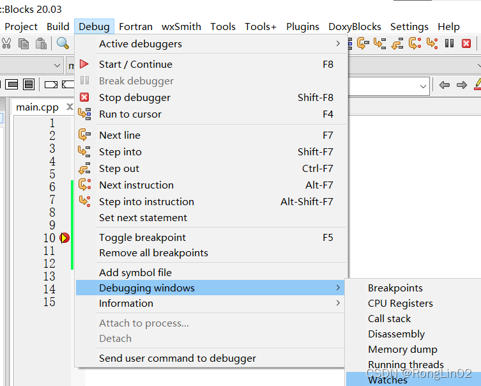Open the Build menu

point(58,27)
